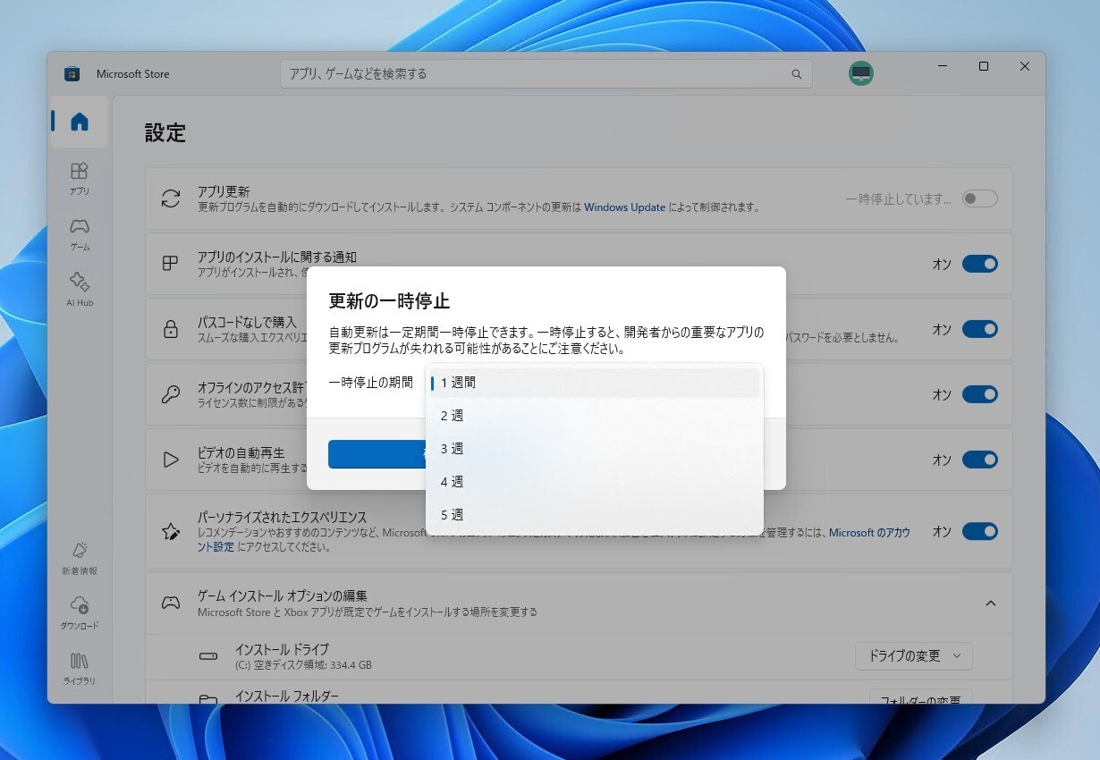Click the ドライブの変更 button
1100x760 pixels.
pyautogui.click(x=913, y=655)
